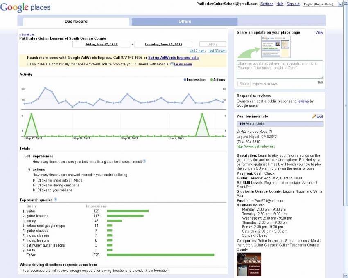Click the 'guitar' query row text
348x278 pixels.
(31, 211)
